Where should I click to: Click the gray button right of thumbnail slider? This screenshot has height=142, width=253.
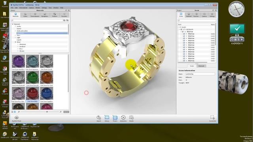[66, 112]
